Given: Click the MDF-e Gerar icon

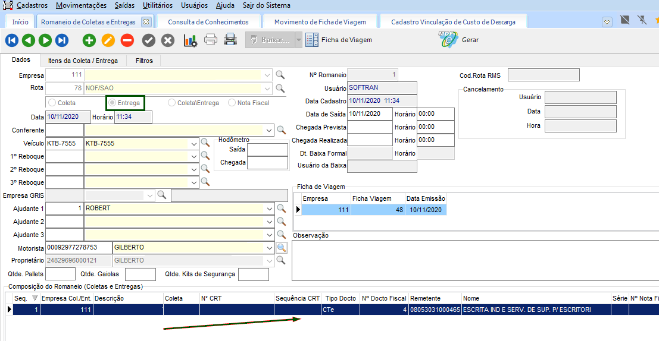Looking at the screenshot, I should (x=449, y=40).
